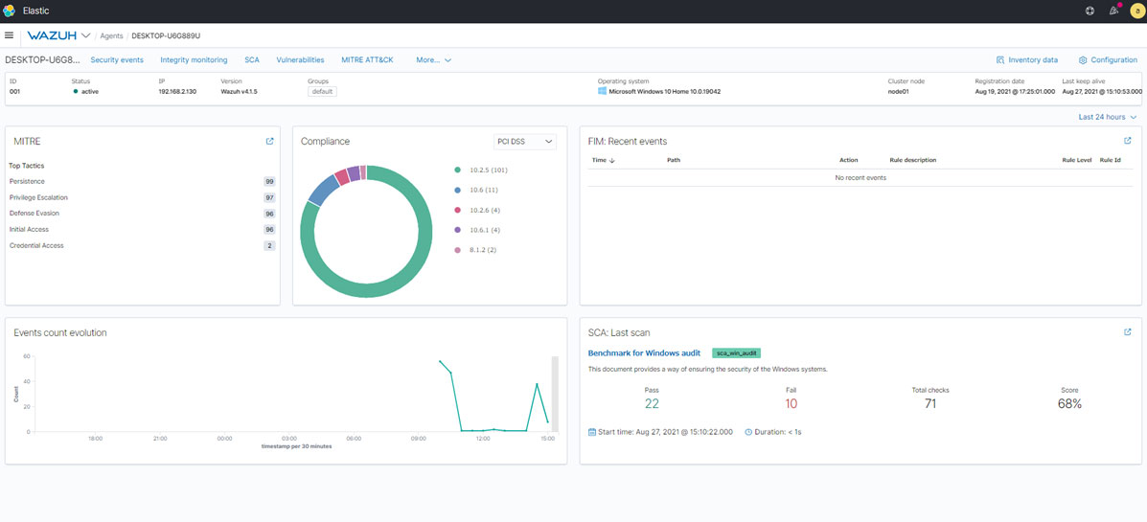The image size is (1147, 522).
Task: Click the Fail count 10
Action: (x=791, y=403)
